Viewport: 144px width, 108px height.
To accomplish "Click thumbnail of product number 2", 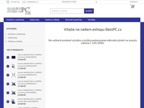I will click(13, 66).
